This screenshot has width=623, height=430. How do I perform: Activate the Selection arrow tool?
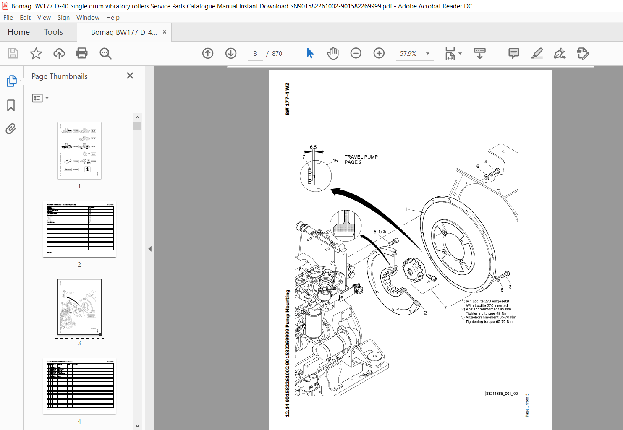click(x=310, y=53)
